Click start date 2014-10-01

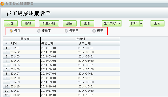[59, 86]
